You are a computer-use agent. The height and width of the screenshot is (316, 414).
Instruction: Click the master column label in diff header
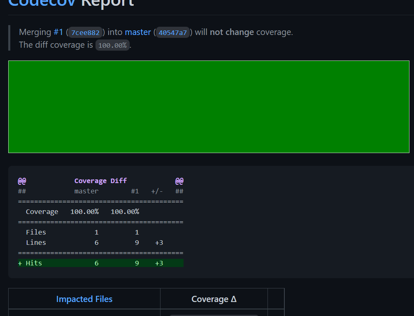[x=86, y=191]
